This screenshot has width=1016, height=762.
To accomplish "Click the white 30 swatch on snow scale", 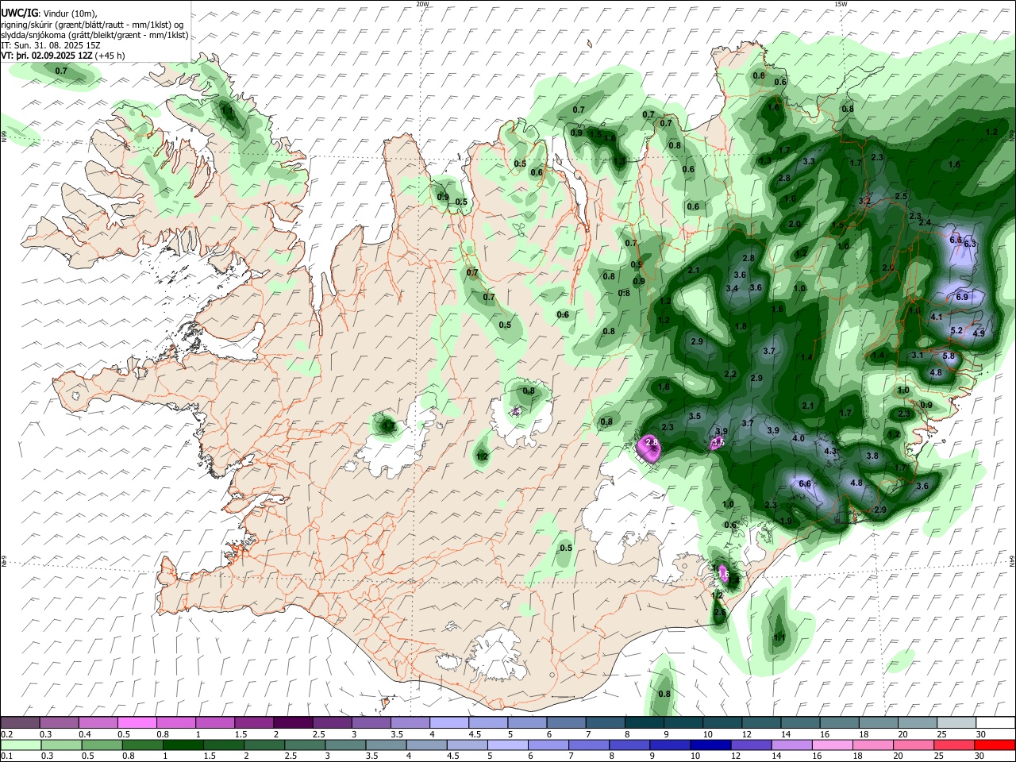I will coord(995,722).
